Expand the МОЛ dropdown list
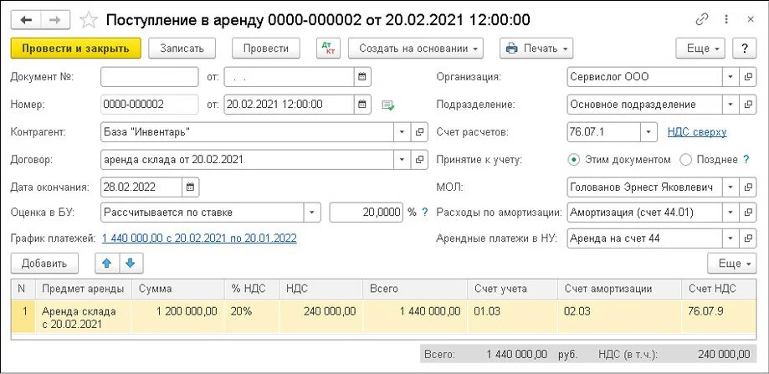Image resolution: width=769 pixels, height=374 pixels. (731, 187)
